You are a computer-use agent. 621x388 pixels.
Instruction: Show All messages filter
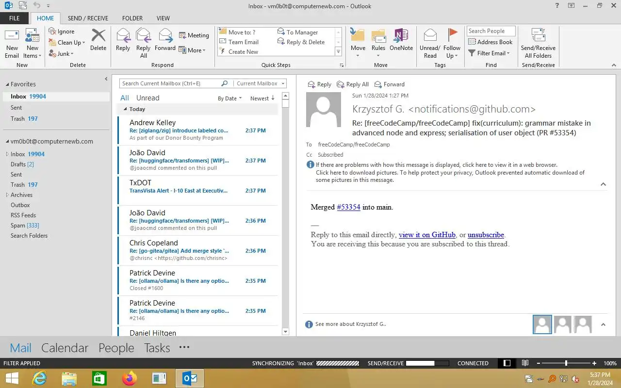coord(125,98)
